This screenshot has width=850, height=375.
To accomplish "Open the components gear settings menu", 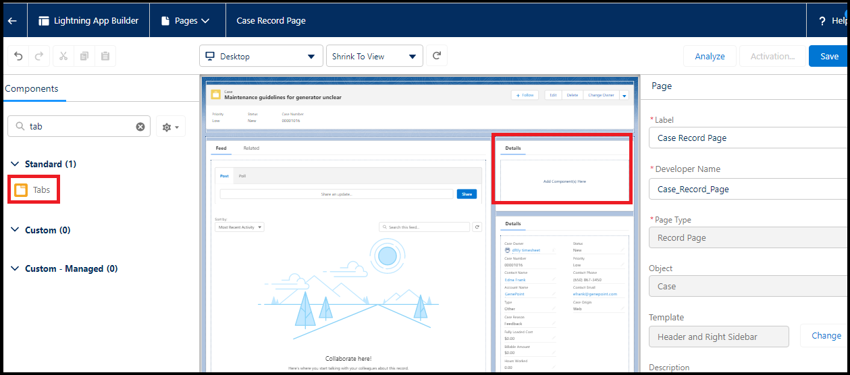I will [x=171, y=126].
